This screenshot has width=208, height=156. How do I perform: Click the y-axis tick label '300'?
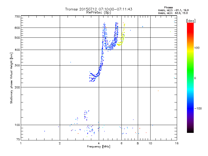[x=17, y=66]
